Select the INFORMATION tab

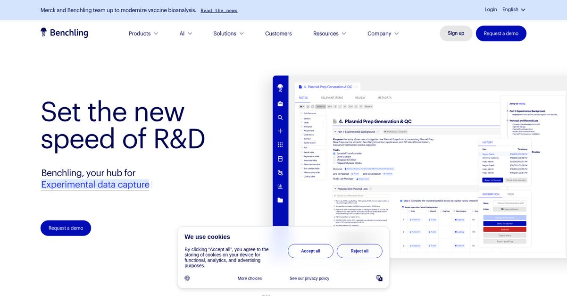pyautogui.click(x=491, y=194)
